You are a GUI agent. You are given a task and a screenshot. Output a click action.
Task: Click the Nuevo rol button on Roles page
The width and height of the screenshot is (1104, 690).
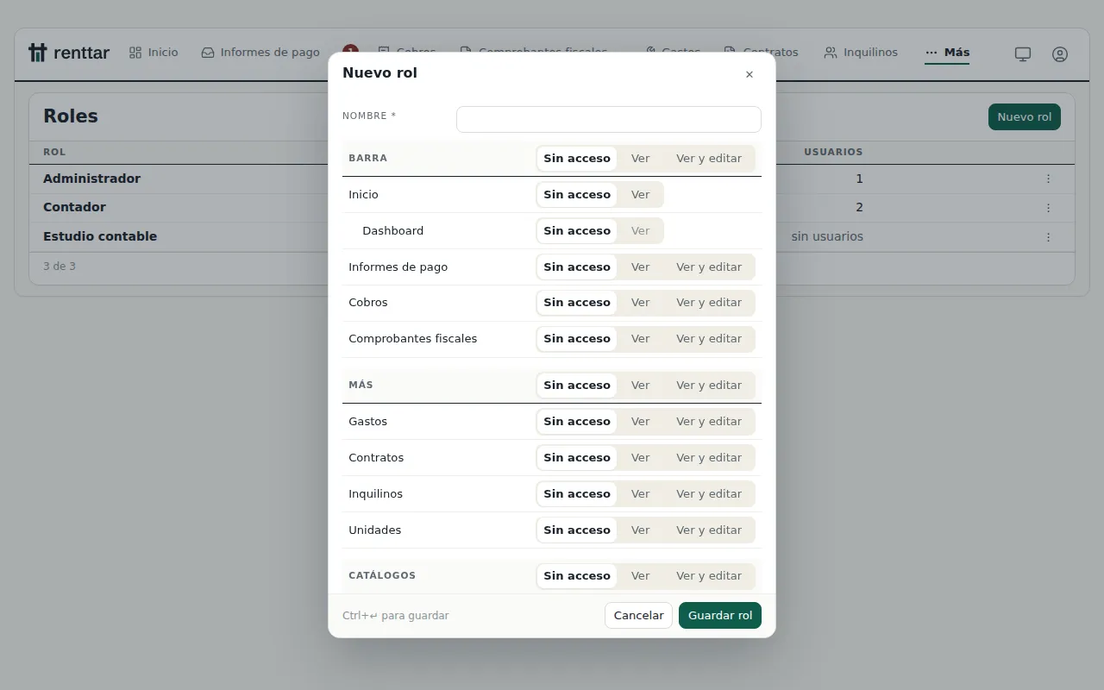coord(1025,117)
